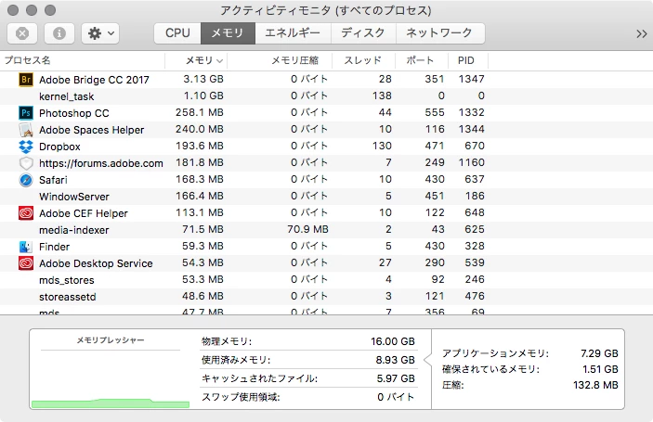The width and height of the screenshot is (653, 422).
Task: Sort by ポート column header
Action: coord(420,60)
